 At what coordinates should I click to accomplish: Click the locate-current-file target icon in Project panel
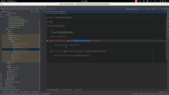tap(31, 11)
